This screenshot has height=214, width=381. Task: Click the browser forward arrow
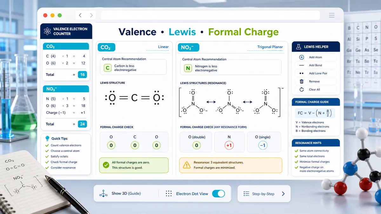[x=91, y=15]
